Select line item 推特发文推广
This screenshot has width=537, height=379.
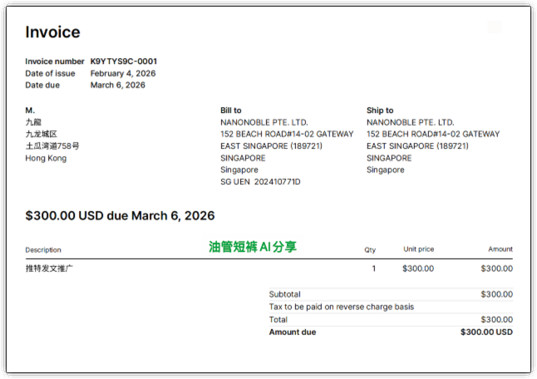pyautogui.click(x=49, y=268)
